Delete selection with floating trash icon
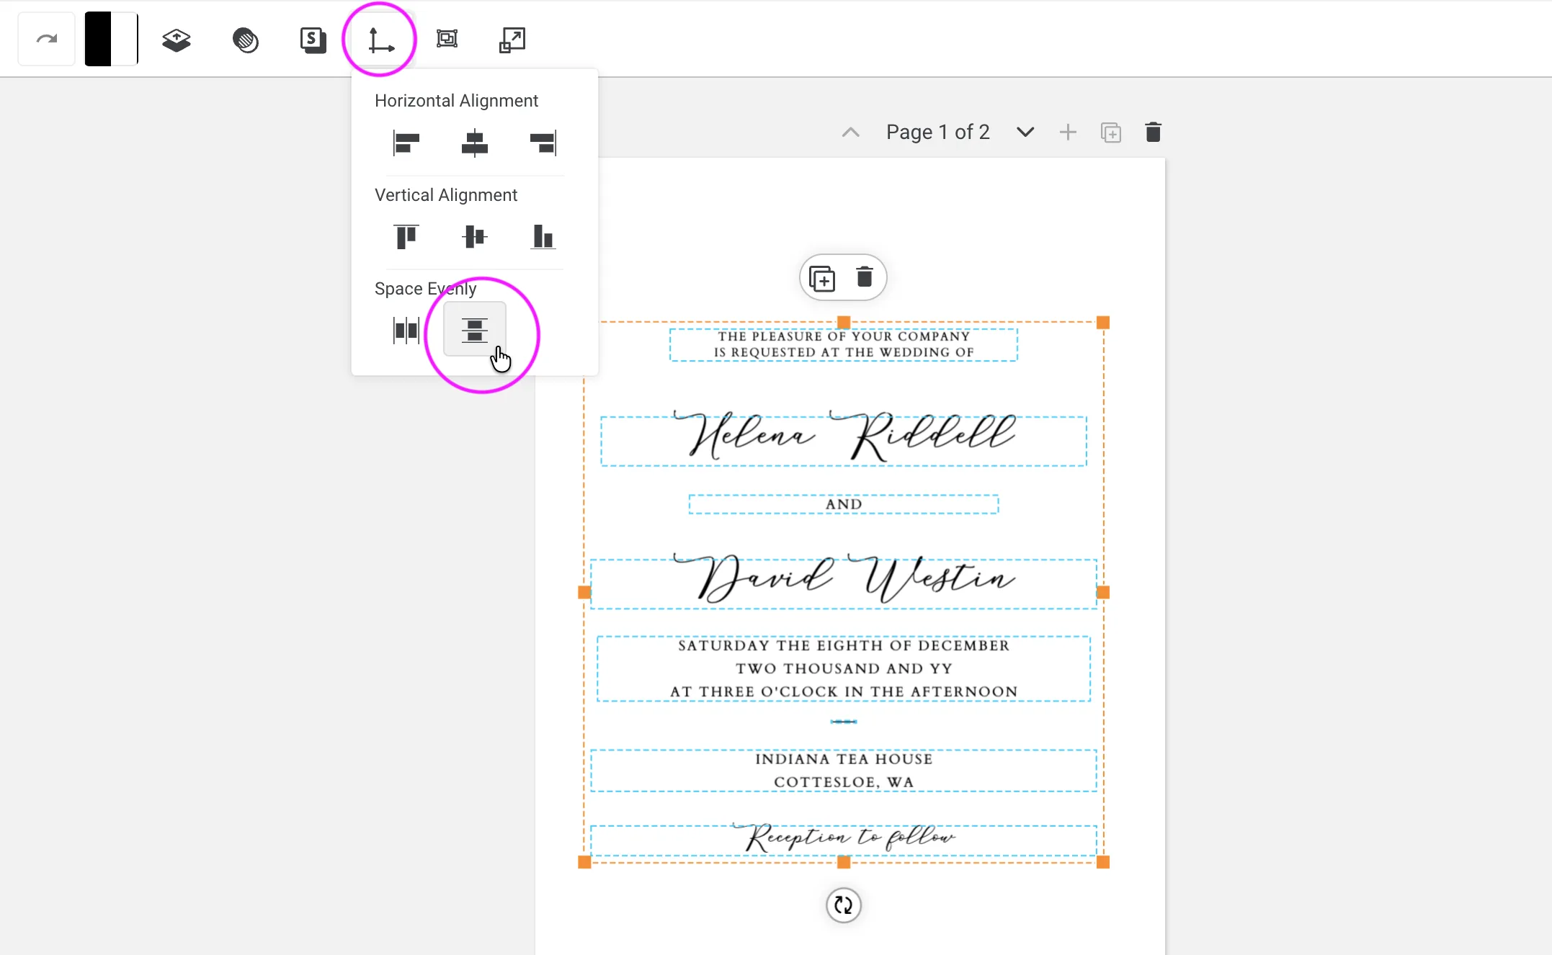 coord(864,277)
